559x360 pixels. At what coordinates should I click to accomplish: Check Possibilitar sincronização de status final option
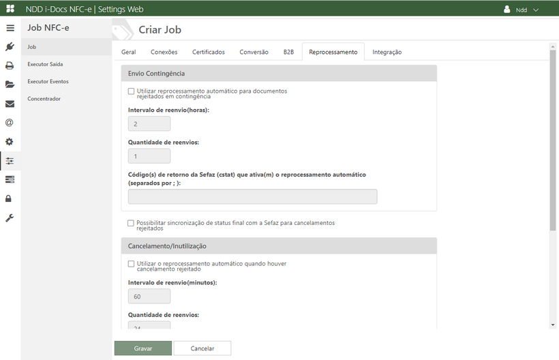click(131, 223)
